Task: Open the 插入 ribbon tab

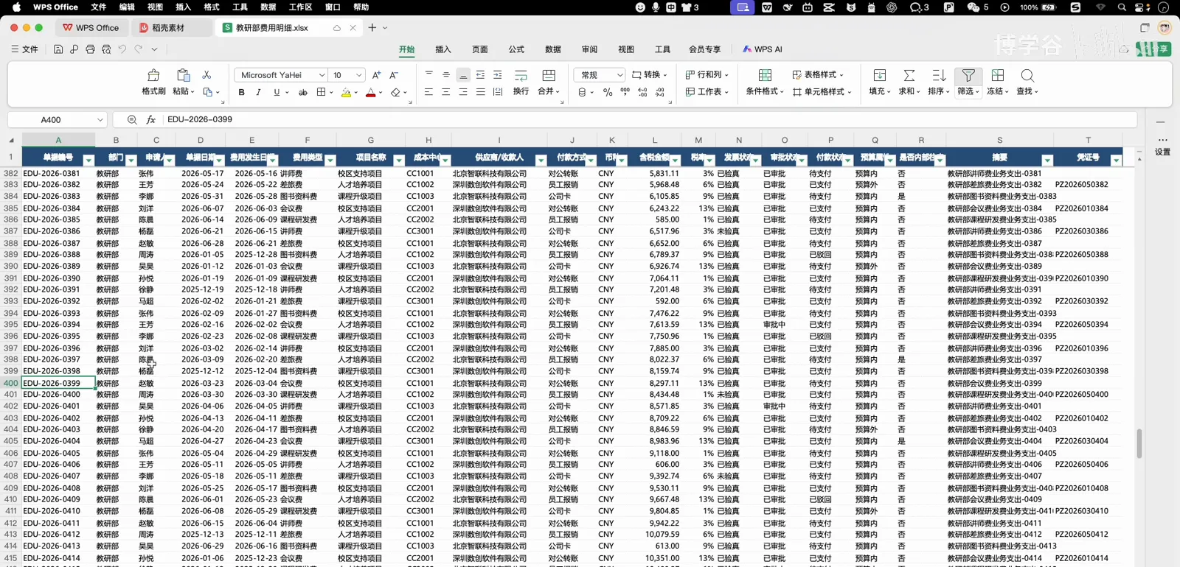Action: coord(443,49)
